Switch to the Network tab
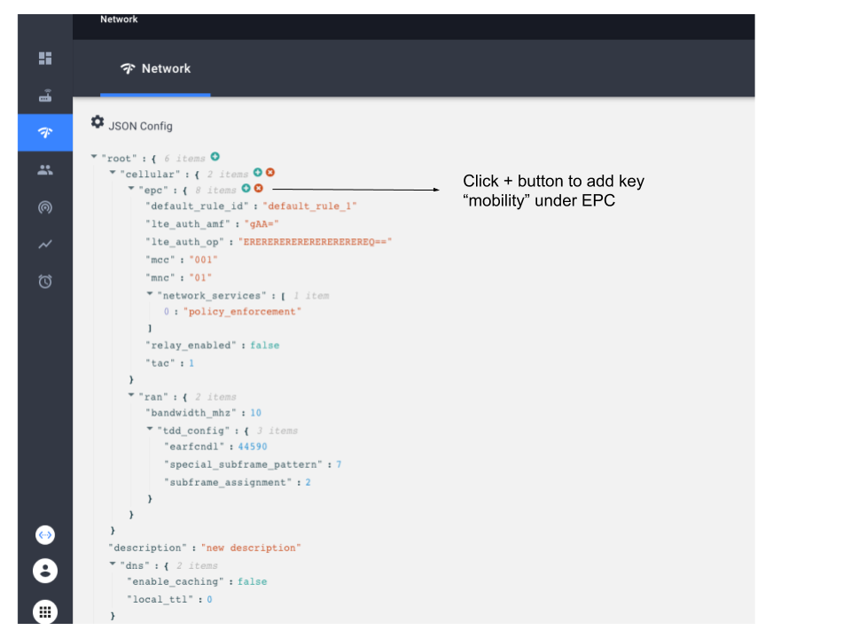This screenshot has width=851, height=638. [x=155, y=68]
